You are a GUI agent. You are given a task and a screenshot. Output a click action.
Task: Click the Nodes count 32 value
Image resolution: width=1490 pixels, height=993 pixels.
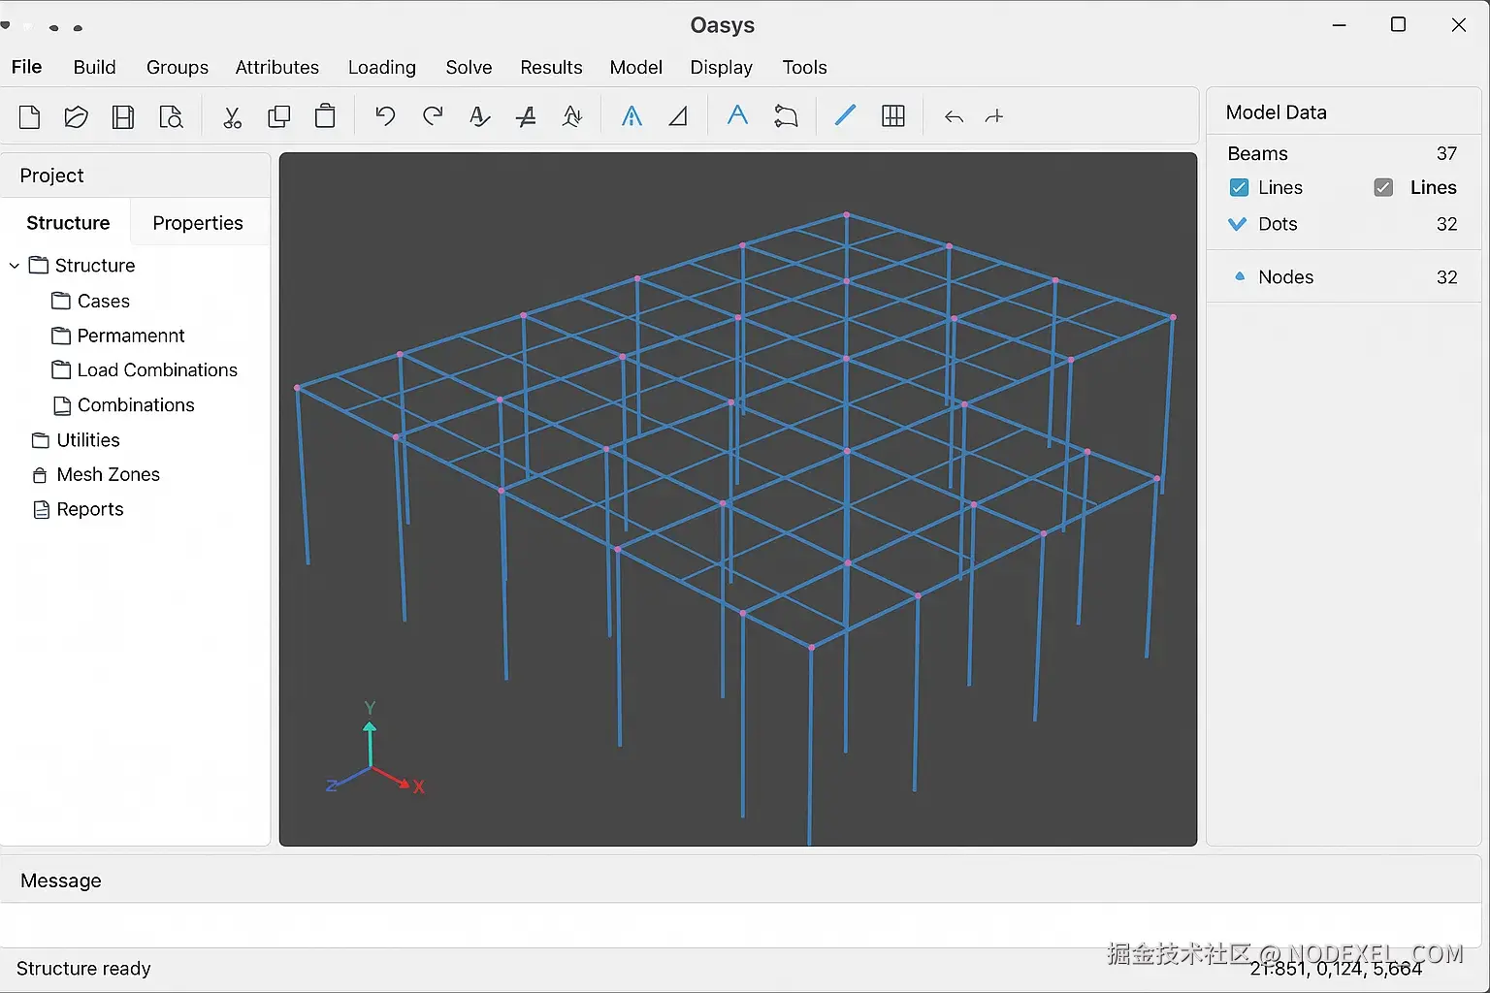coord(1446,277)
